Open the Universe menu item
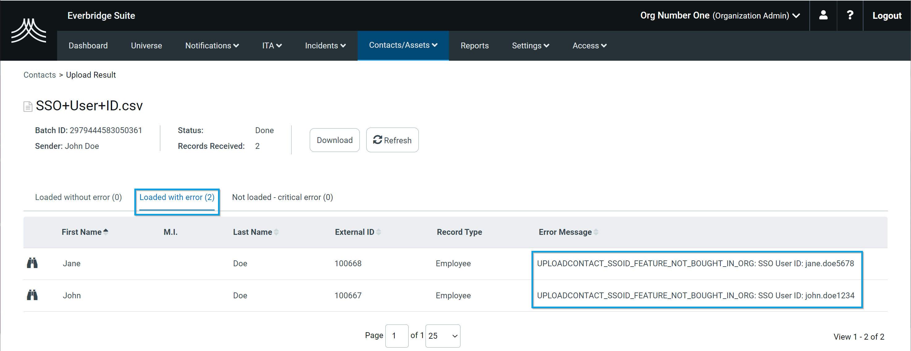 (x=146, y=46)
